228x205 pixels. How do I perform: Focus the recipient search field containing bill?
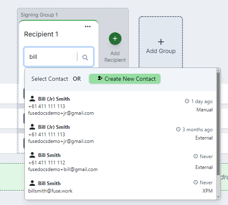(x=59, y=57)
